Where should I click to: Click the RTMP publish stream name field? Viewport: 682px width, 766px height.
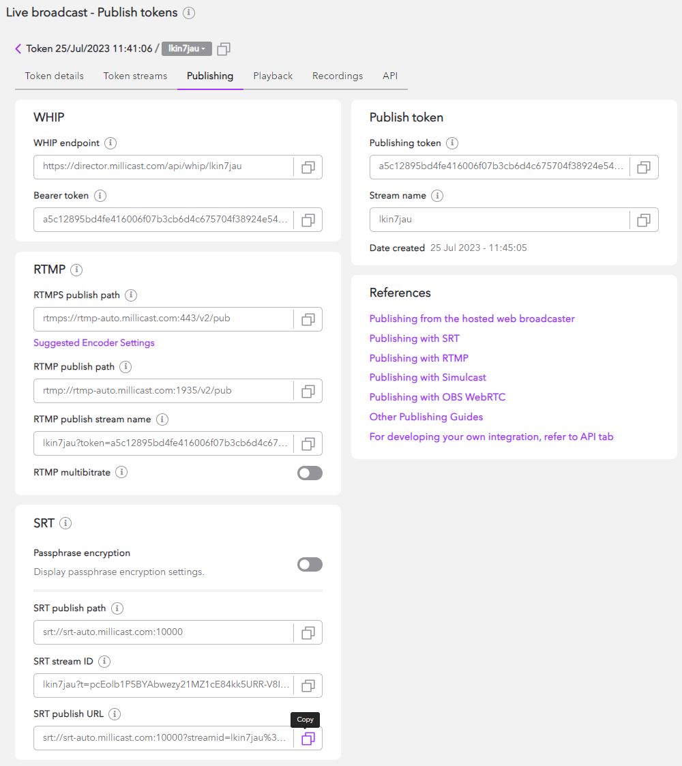tap(164, 443)
